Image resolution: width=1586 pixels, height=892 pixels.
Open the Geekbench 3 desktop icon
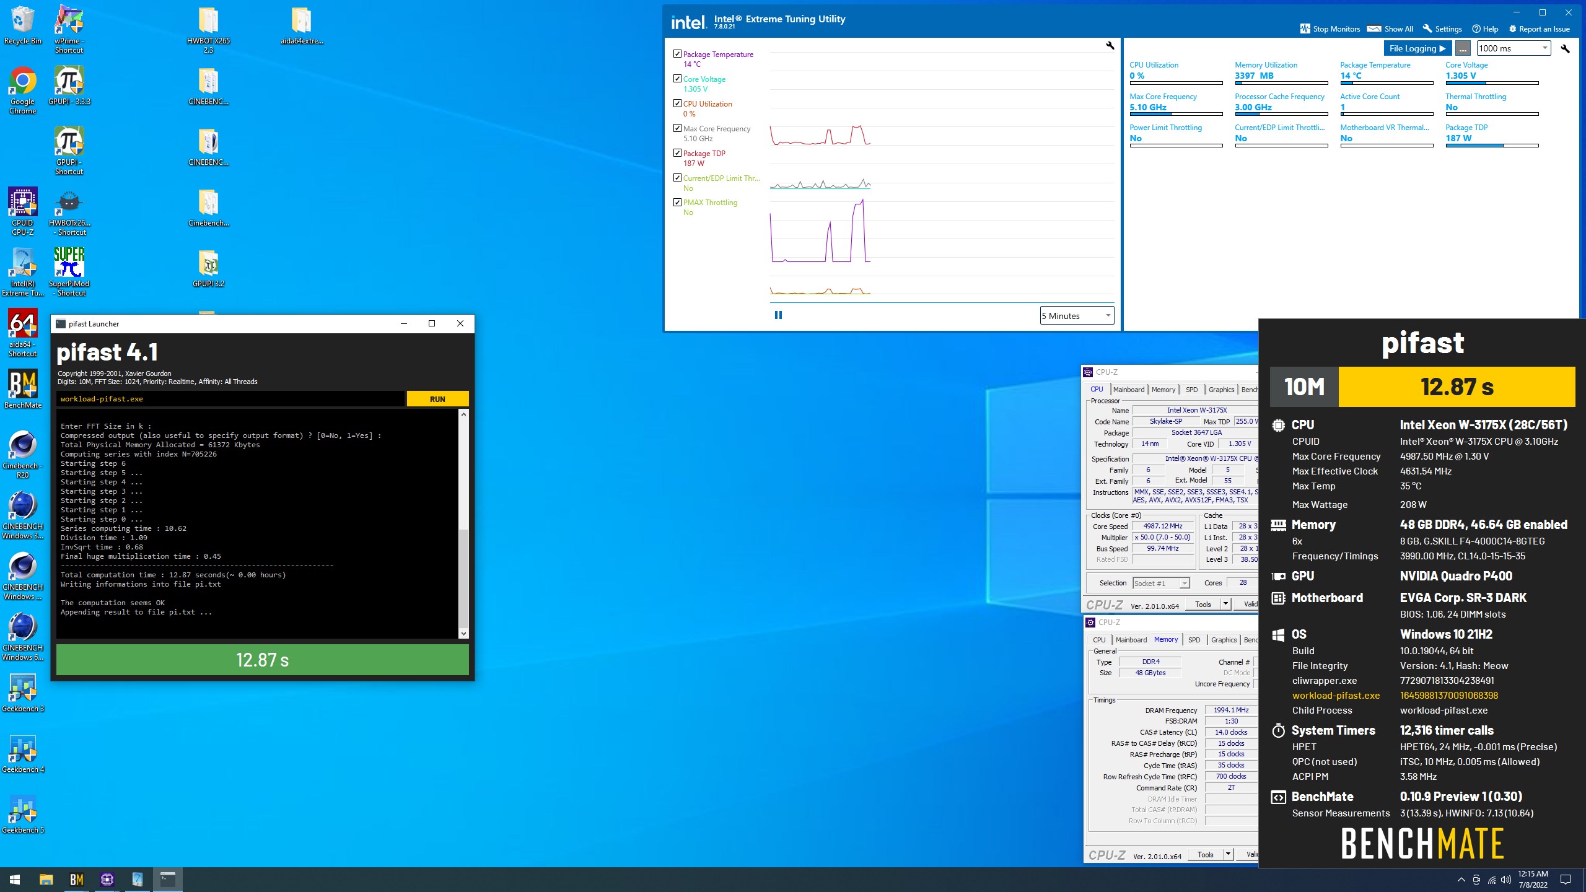pos(22,693)
